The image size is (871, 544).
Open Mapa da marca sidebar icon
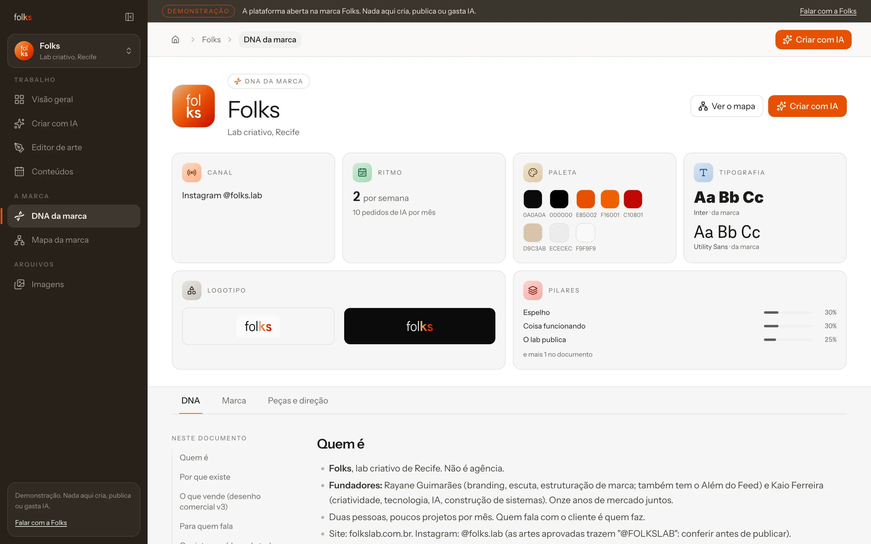click(19, 240)
